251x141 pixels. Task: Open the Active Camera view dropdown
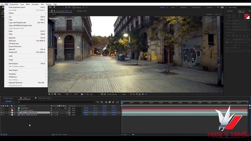[x=113, y=94]
